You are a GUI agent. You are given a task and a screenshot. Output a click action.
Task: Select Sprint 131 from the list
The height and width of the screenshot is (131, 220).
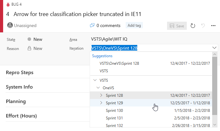[151, 118]
